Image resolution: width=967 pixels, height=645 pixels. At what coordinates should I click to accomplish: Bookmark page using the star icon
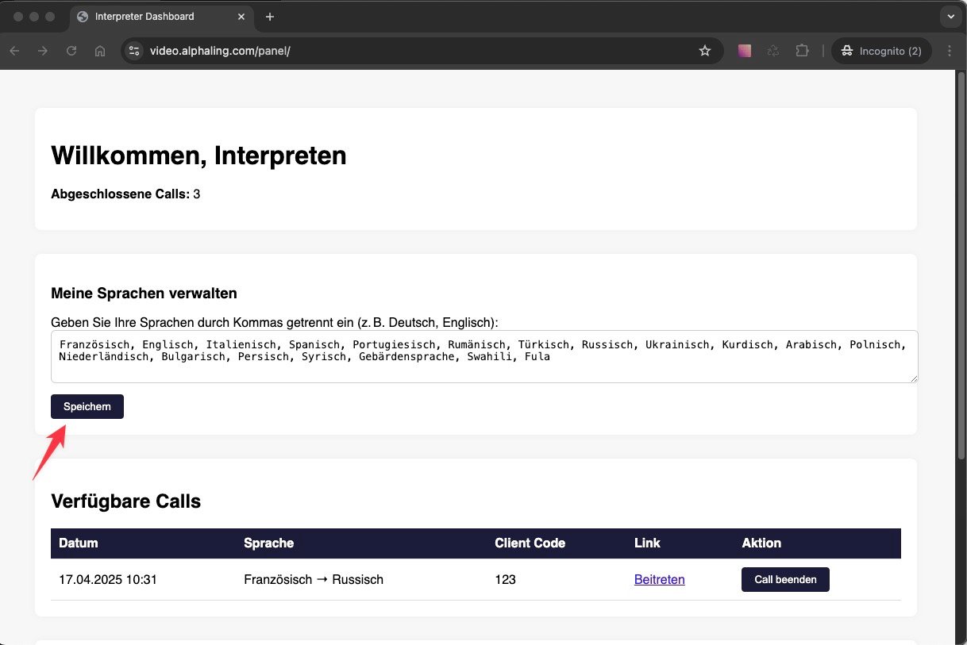(704, 51)
